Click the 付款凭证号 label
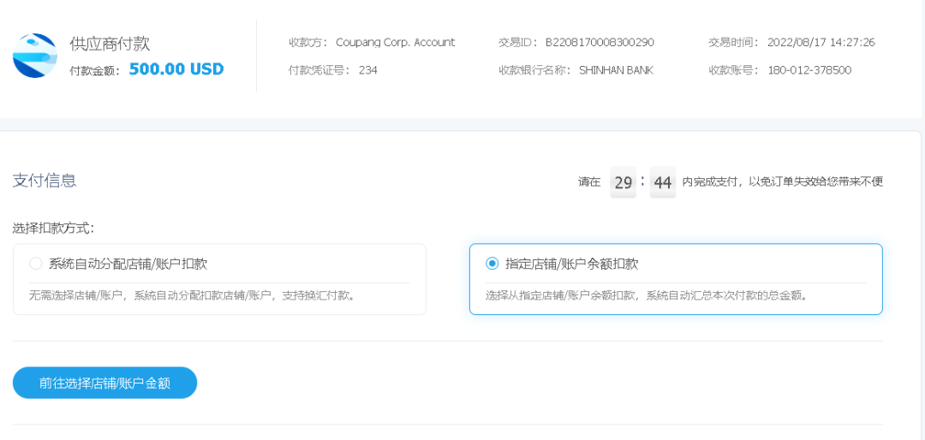 [320, 70]
